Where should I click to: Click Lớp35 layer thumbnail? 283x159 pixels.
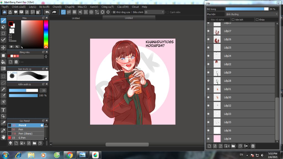point(217,122)
